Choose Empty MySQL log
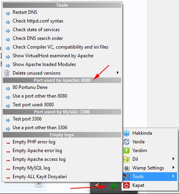179x194 pixels. (x=62, y=168)
